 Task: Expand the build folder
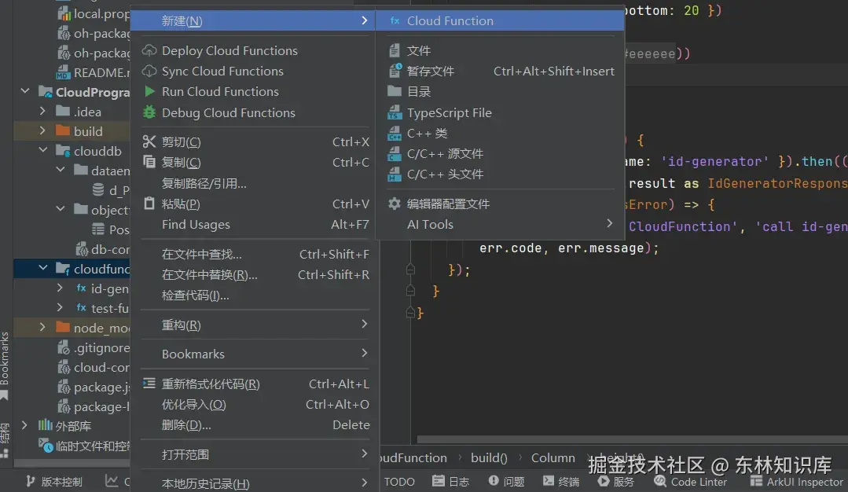[x=42, y=130]
